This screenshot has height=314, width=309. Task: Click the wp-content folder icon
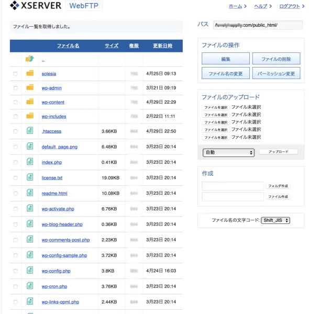tap(30, 102)
